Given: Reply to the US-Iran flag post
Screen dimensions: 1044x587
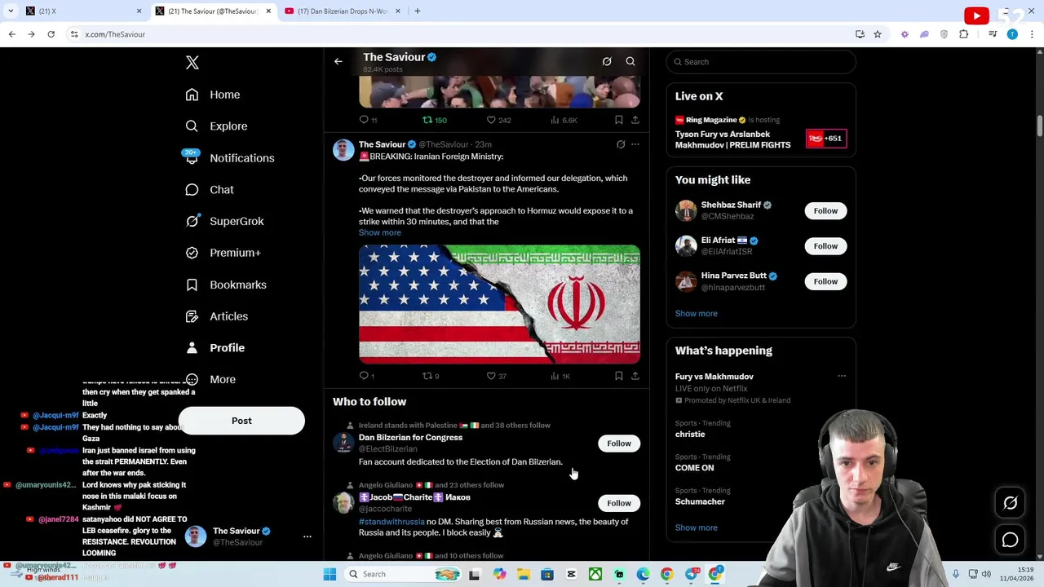Looking at the screenshot, I should click(x=367, y=376).
